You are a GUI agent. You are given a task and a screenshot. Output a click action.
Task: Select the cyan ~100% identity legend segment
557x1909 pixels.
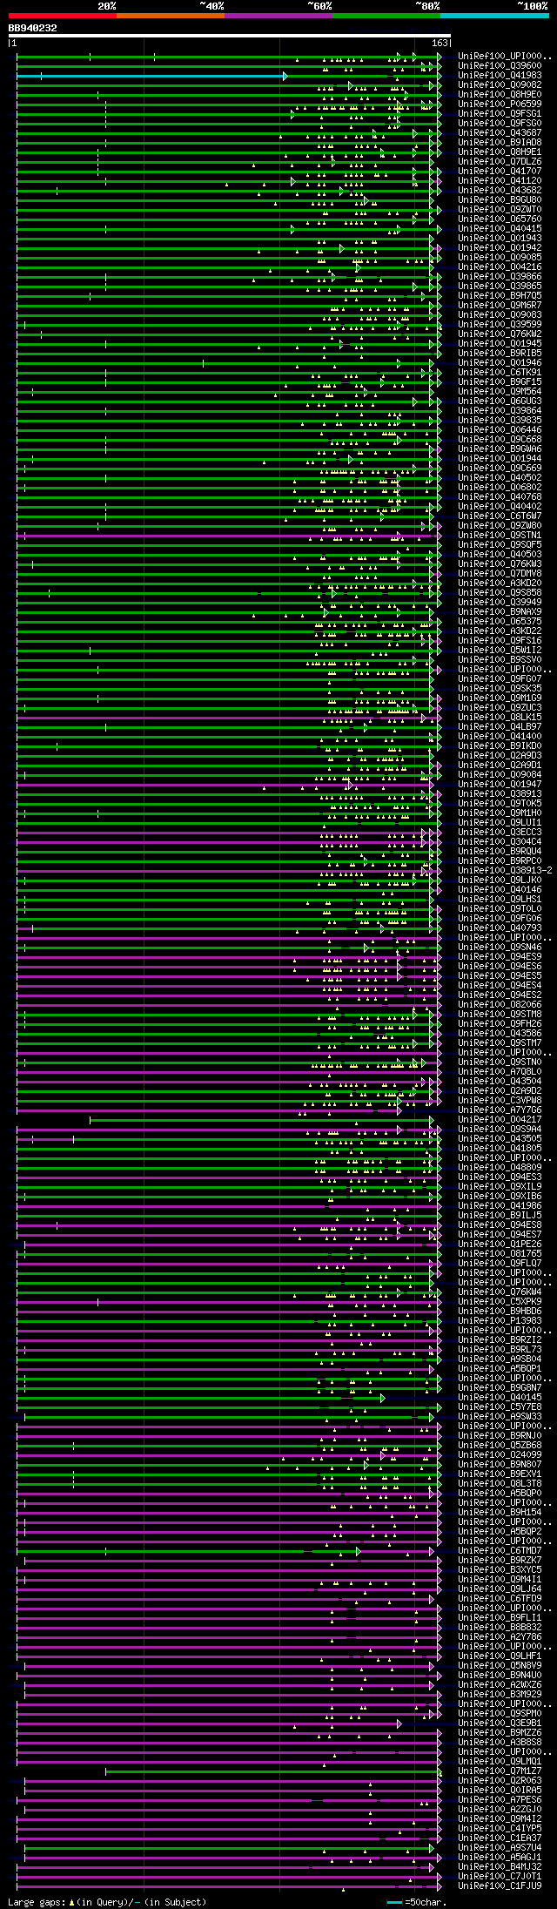(x=494, y=16)
